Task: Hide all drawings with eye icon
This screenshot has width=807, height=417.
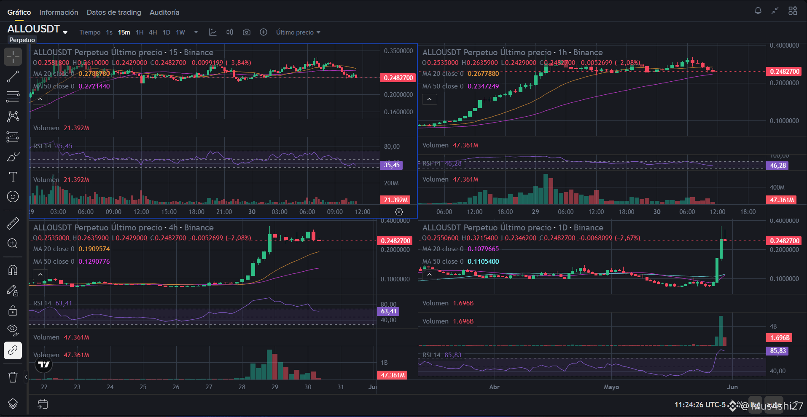Action: tap(13, 330)
